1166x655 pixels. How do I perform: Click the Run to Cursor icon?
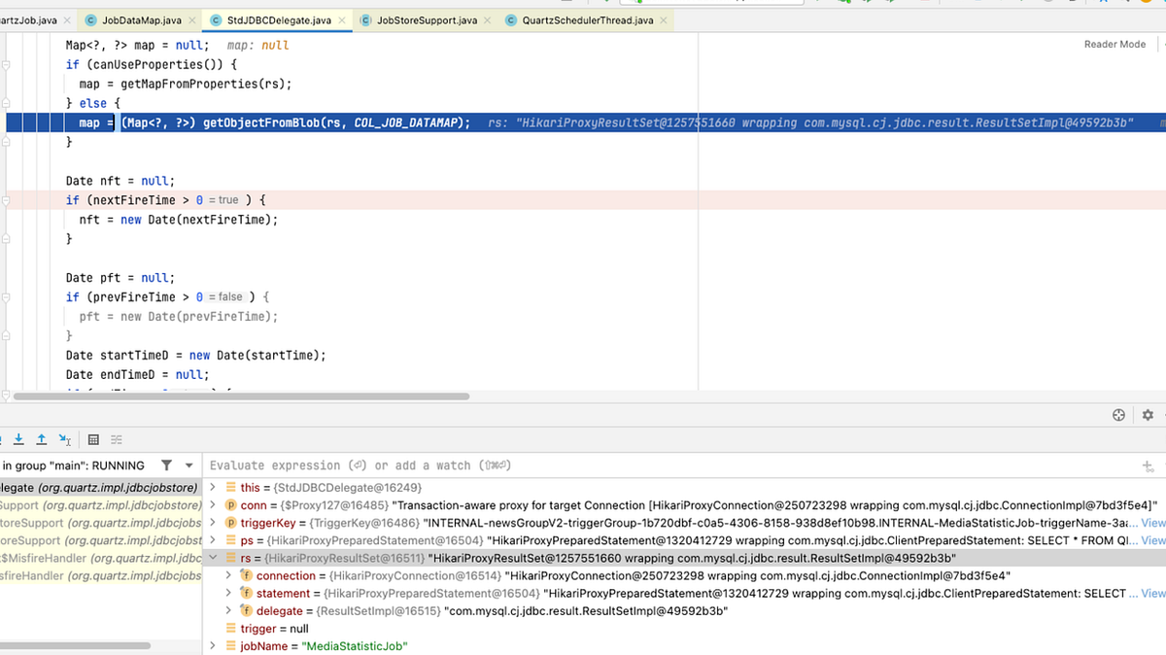click(x=64, y=439)
